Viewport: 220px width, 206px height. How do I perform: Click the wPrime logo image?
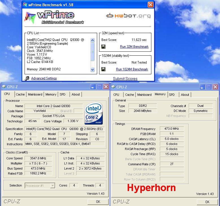[x=54, y=17]
